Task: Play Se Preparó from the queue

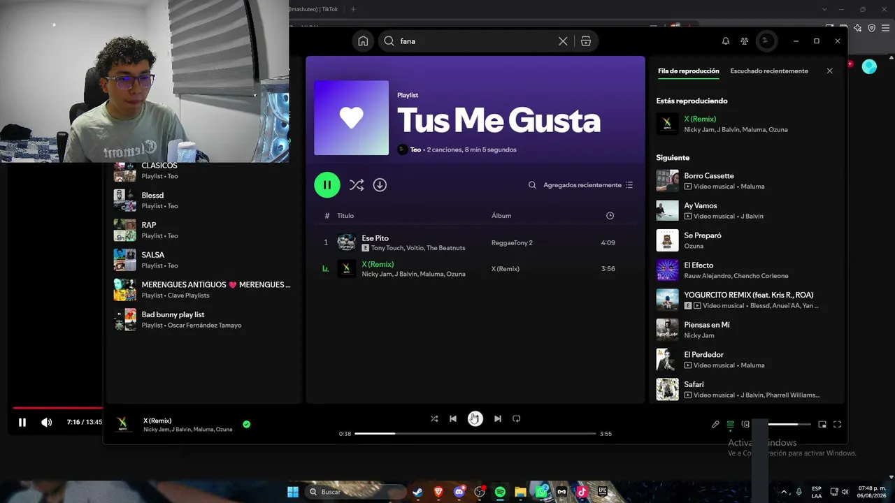Action: [x=746, y=240]
